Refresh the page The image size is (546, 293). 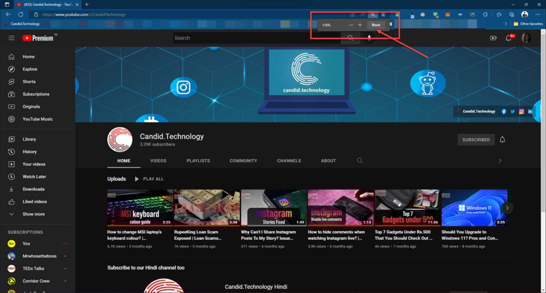21,14
